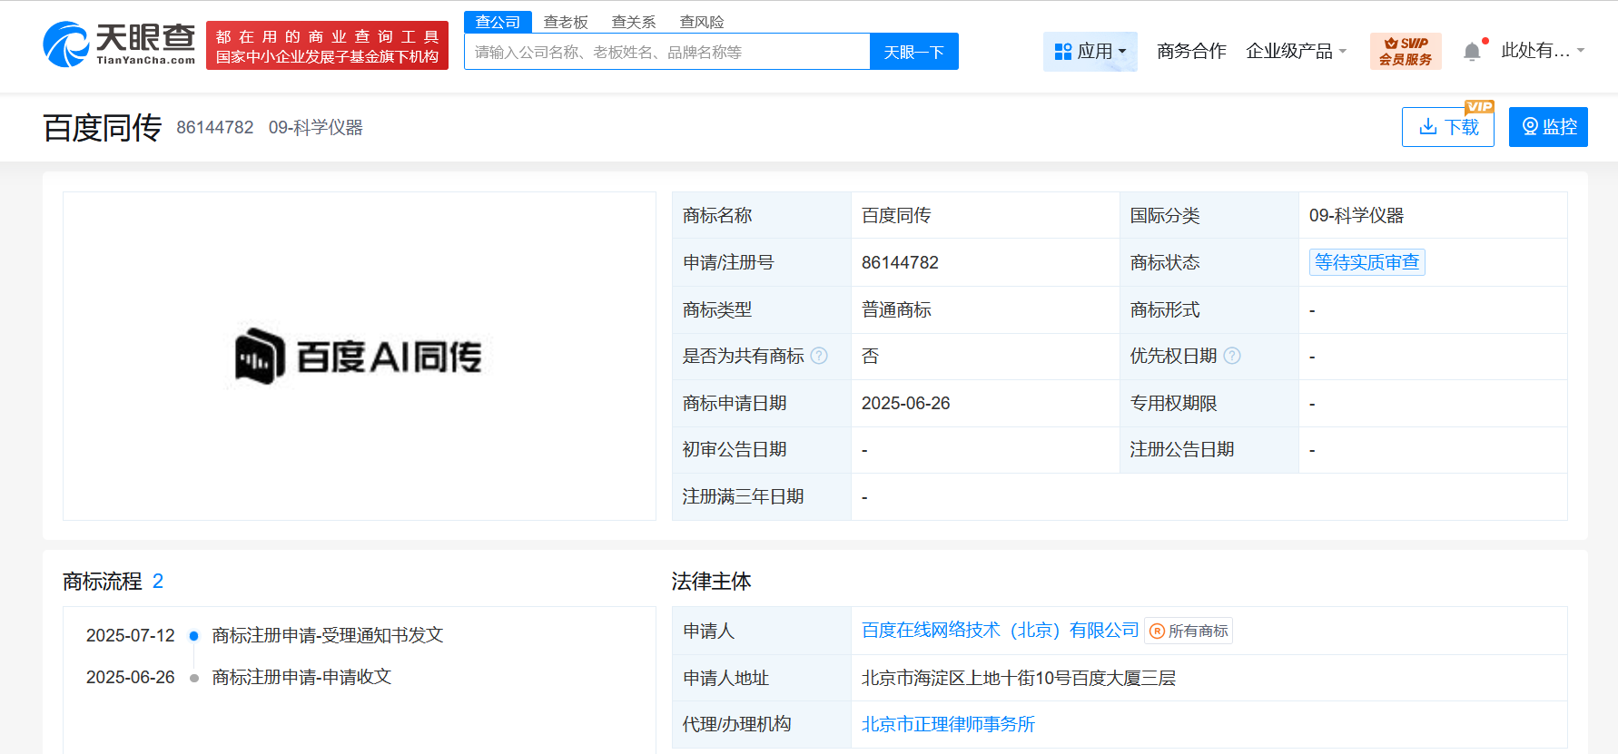The height and width of the screenshot is (754, 1618).
Task: Select the 查公司 search tab
Action: click(498, 22)
